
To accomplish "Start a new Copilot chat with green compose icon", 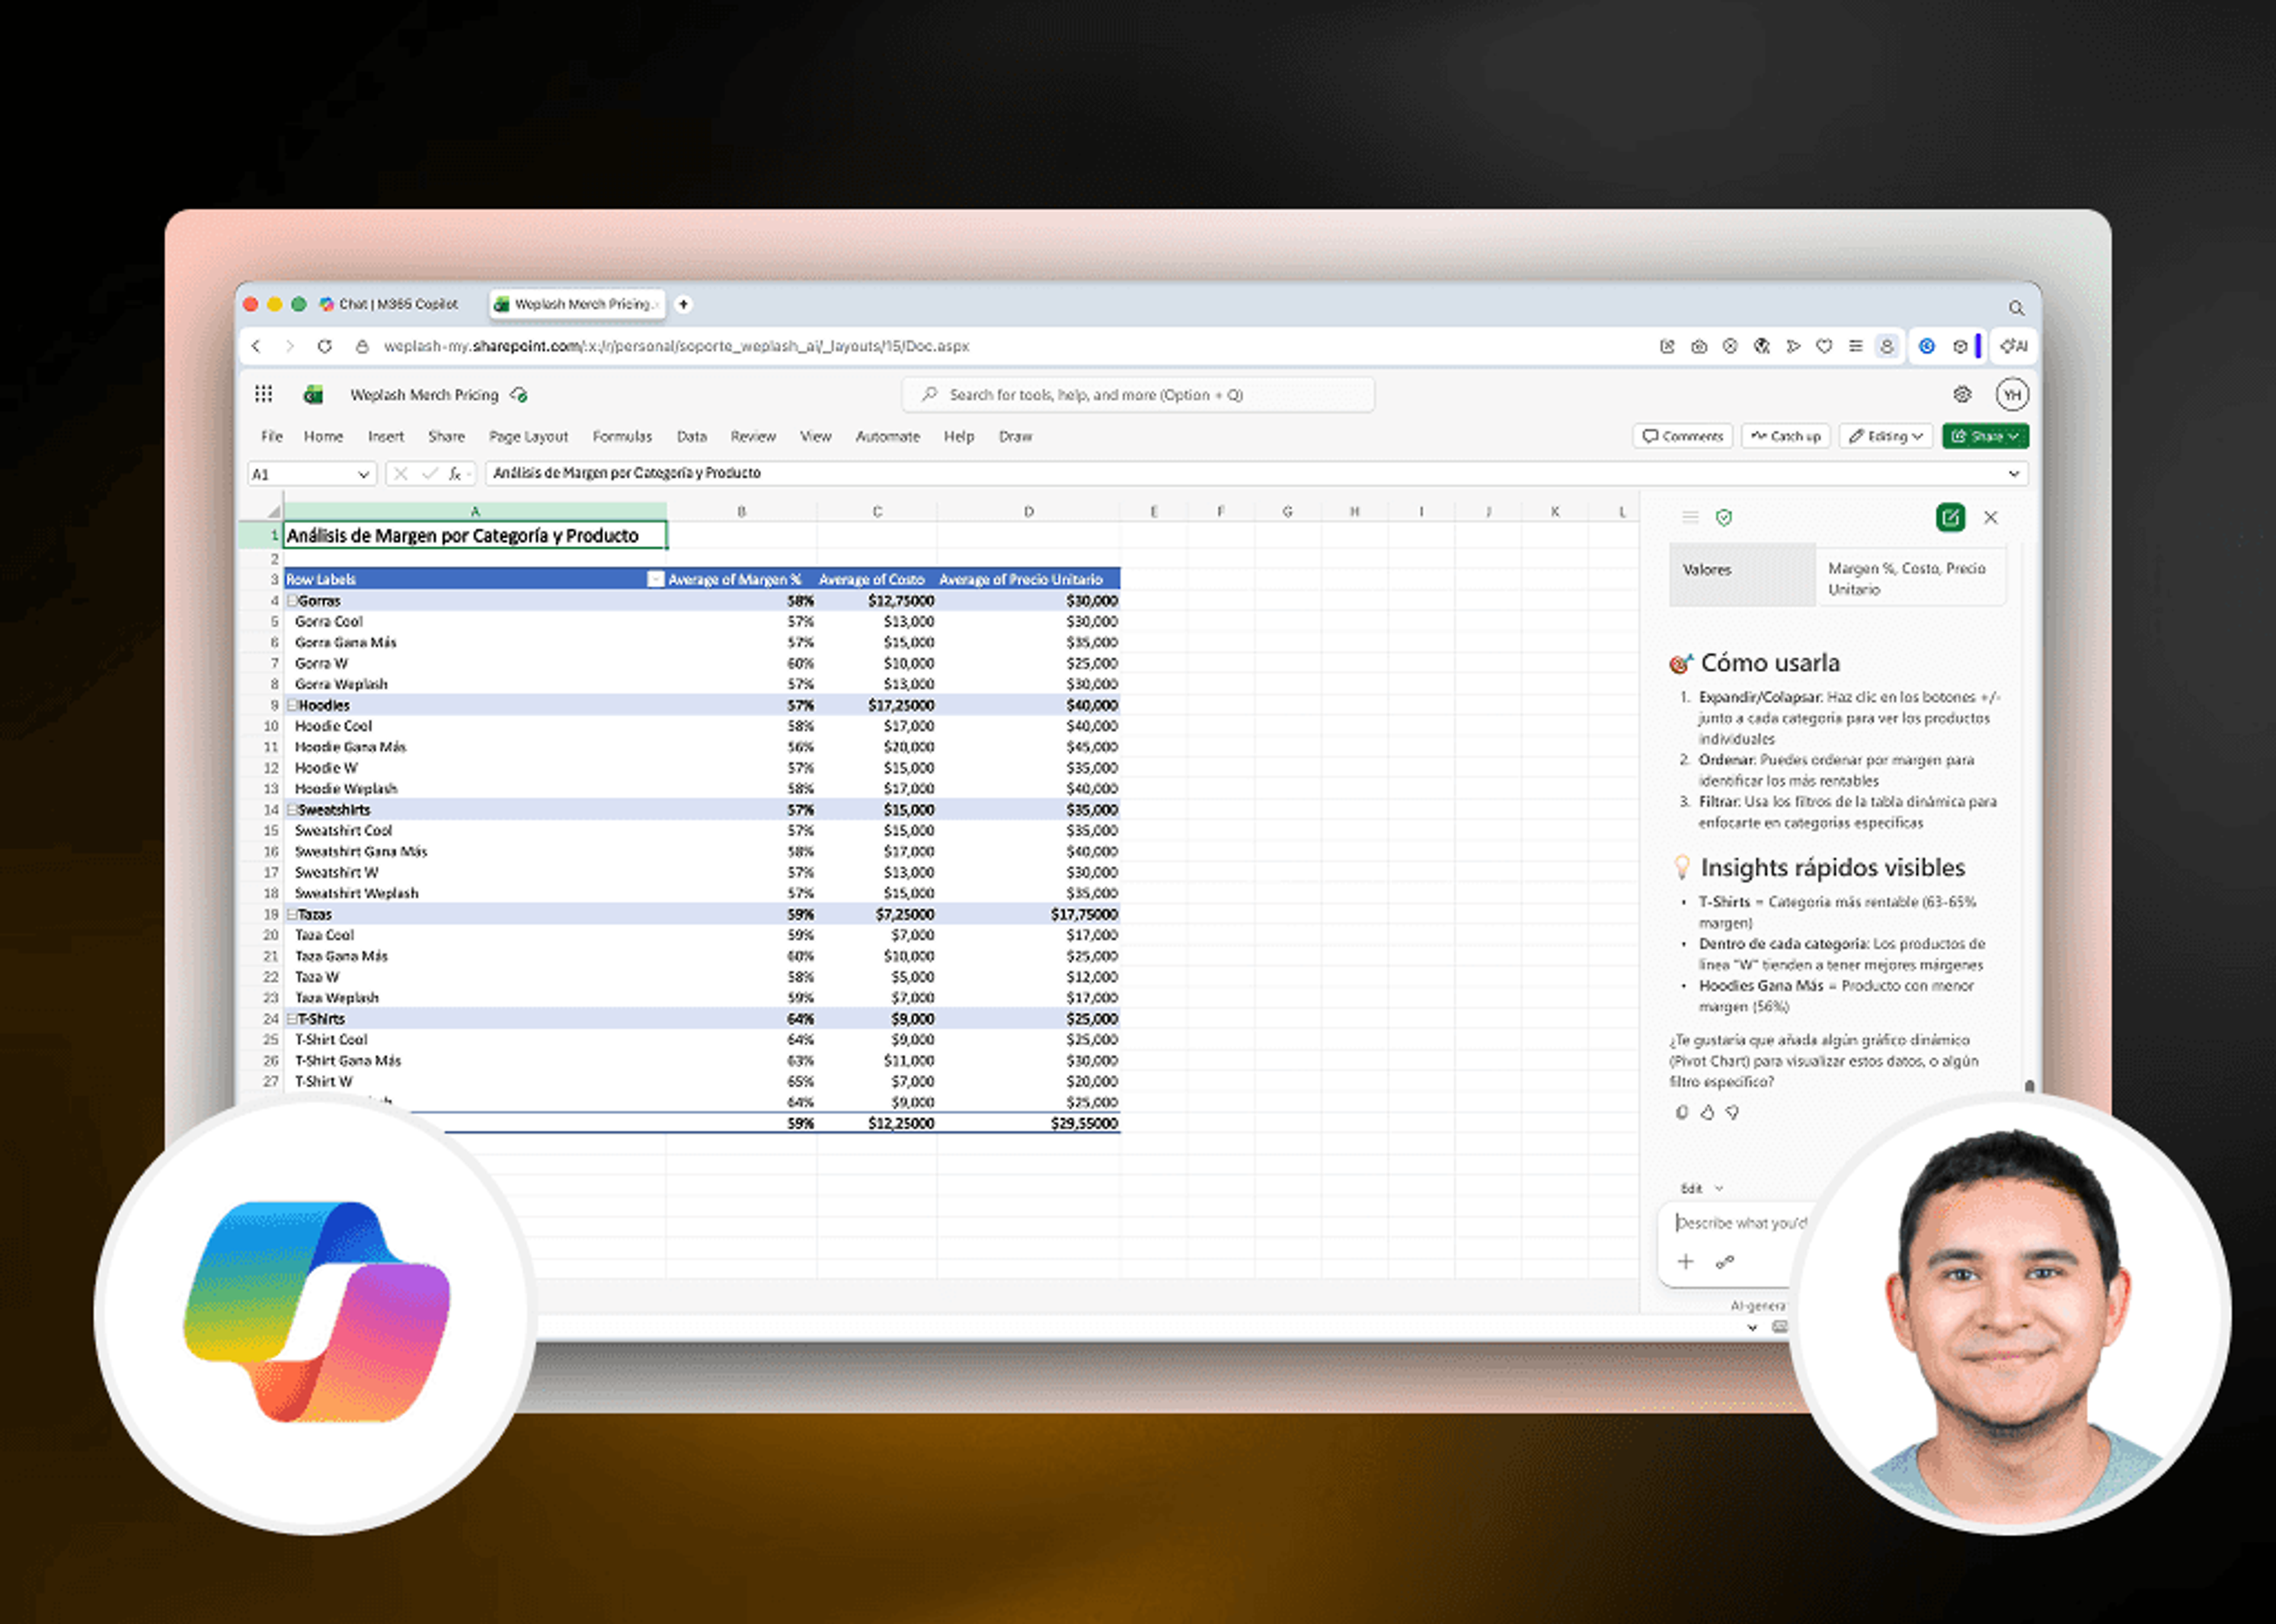I will pos(1950,517).
